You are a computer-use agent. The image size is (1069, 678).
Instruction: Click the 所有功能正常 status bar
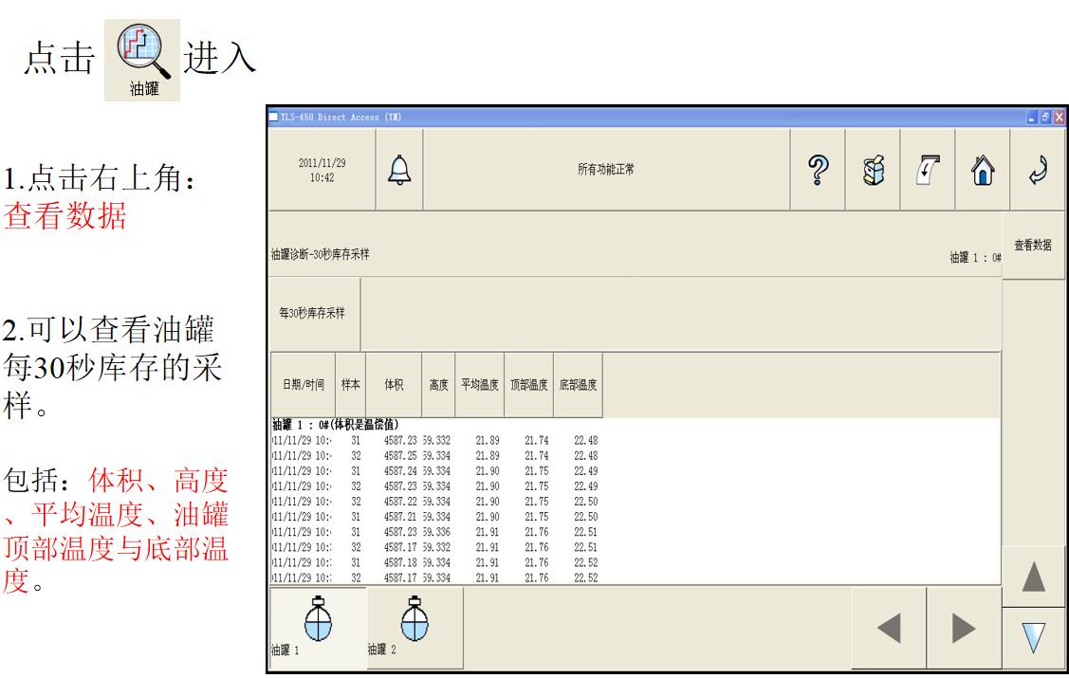pos(606,169)
